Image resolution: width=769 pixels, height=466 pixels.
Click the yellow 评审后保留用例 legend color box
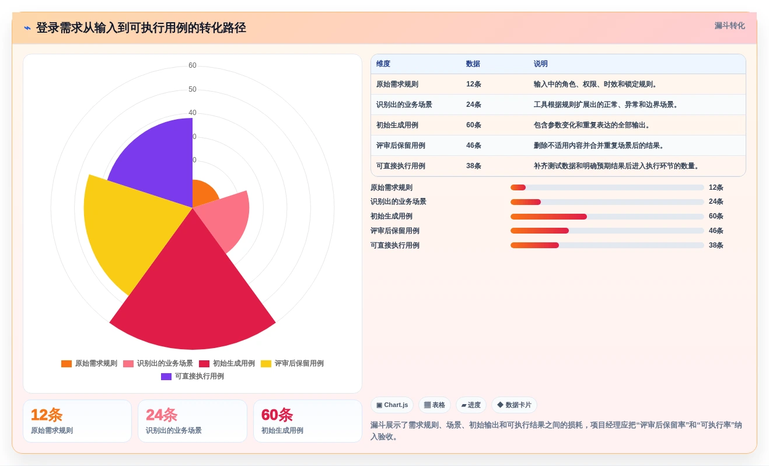pyautogui.click(x=266, y=363)
